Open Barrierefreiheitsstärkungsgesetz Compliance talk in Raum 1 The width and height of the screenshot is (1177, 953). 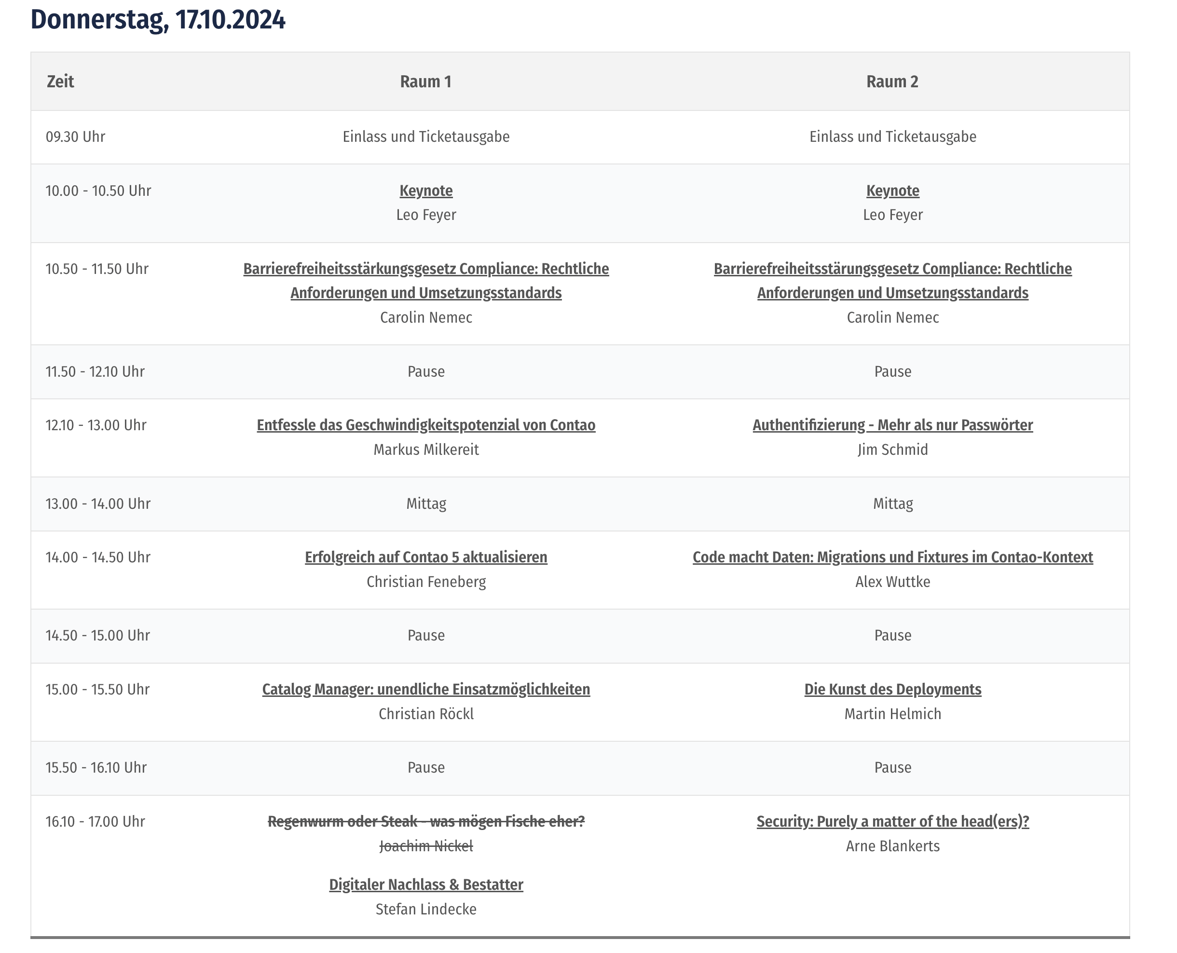(426, 281)
